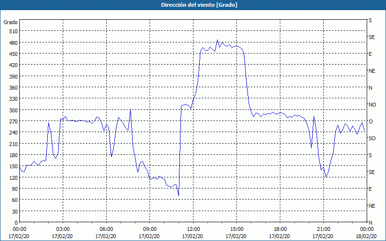Viewport: 386px width, 241px height.
Task: Click the 30 degree axis label
Action: (15, 212)
